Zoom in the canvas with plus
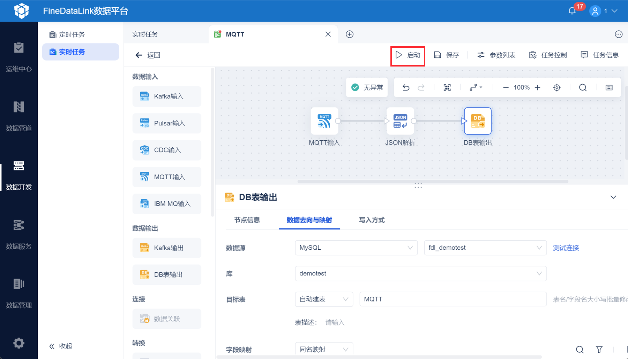Screen dimensions: 628x359 (x=538, y=87)
